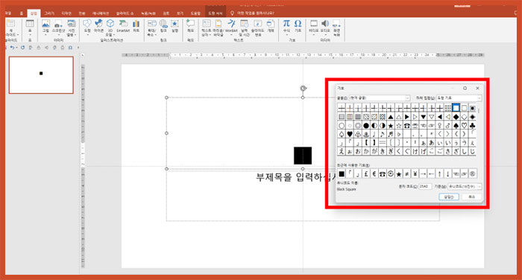Switch to the Animations (애니메이션) tab
522x280 pixels.
pyautogui.click(x=101, y=13)
